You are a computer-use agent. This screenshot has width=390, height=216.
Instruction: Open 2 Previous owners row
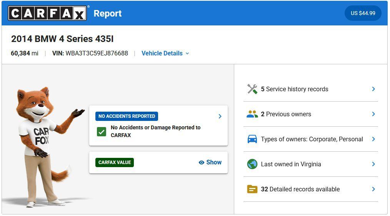(x=311, y=114)
